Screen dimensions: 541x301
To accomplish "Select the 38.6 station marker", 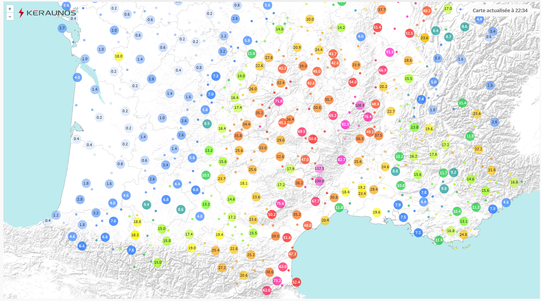I will [269, 272].
